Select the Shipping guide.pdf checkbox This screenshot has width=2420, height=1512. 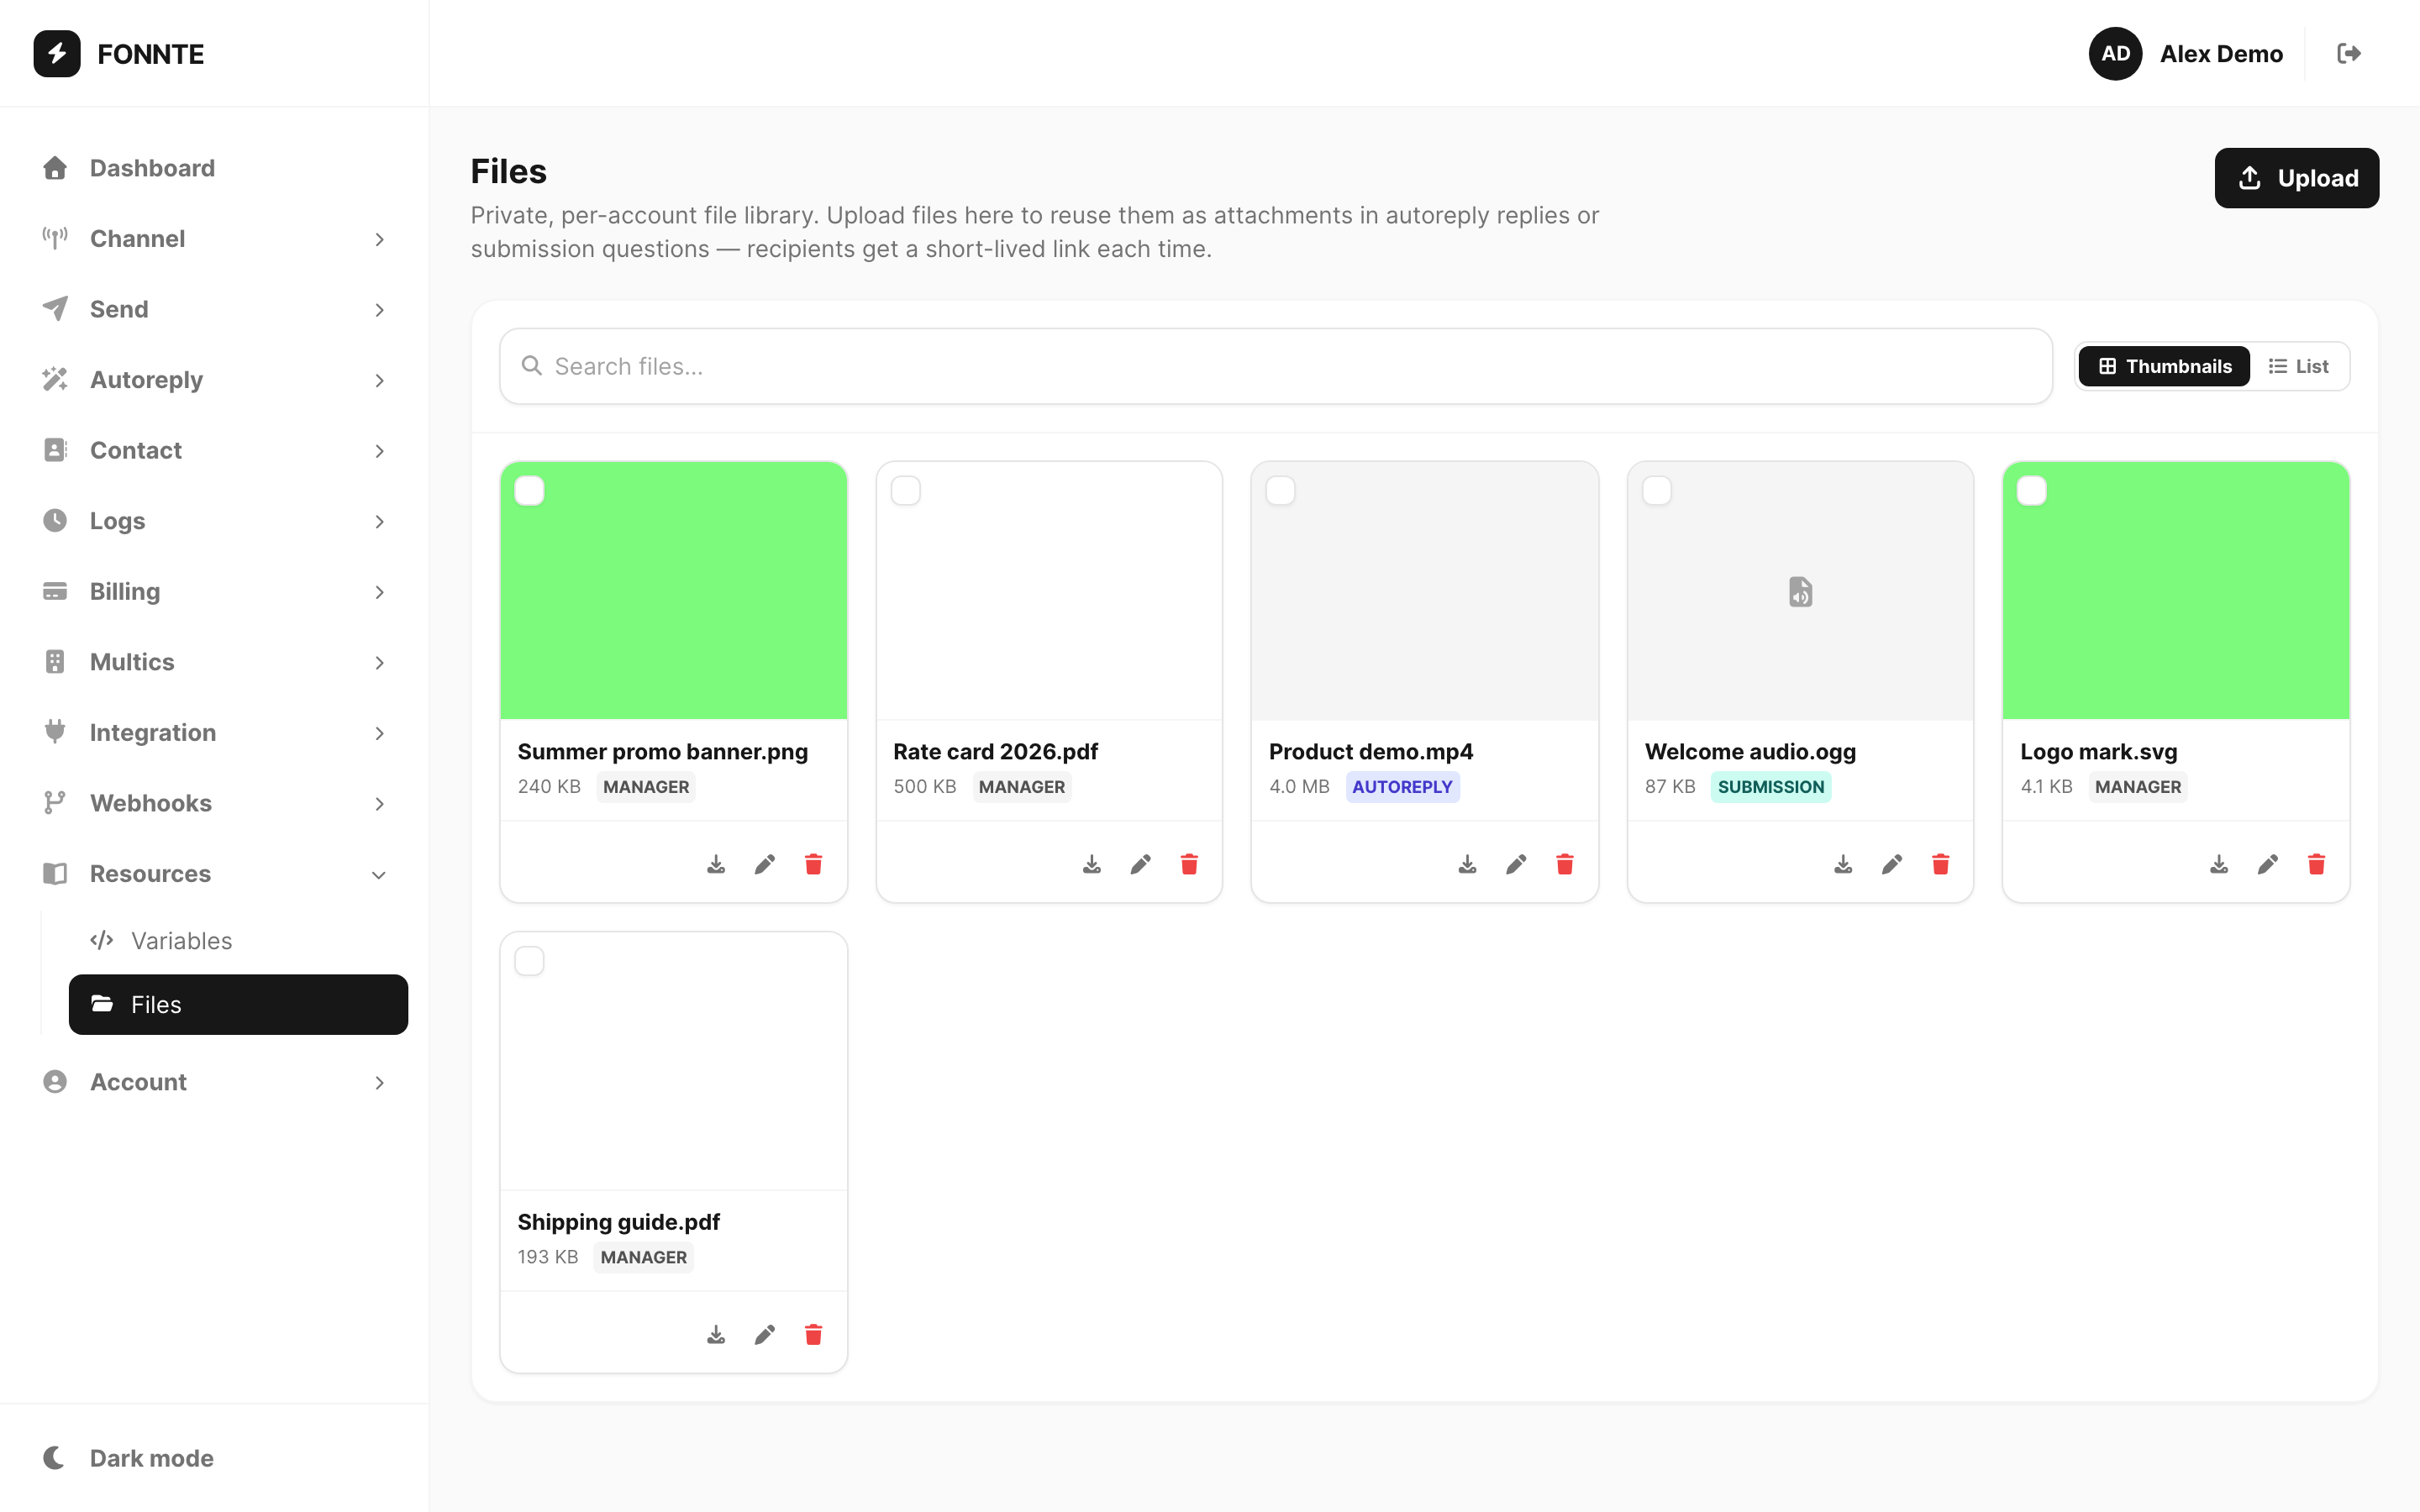coord(530,961)
